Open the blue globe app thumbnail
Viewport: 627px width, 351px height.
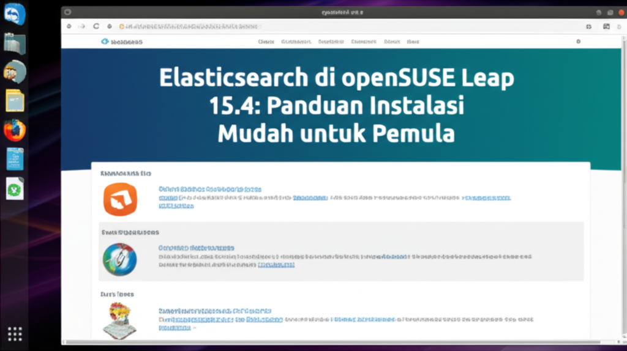tap(119, 259)
